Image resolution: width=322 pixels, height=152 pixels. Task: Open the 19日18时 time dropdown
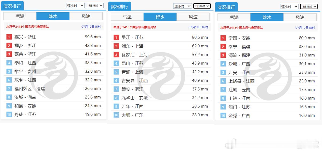point(309,7)
